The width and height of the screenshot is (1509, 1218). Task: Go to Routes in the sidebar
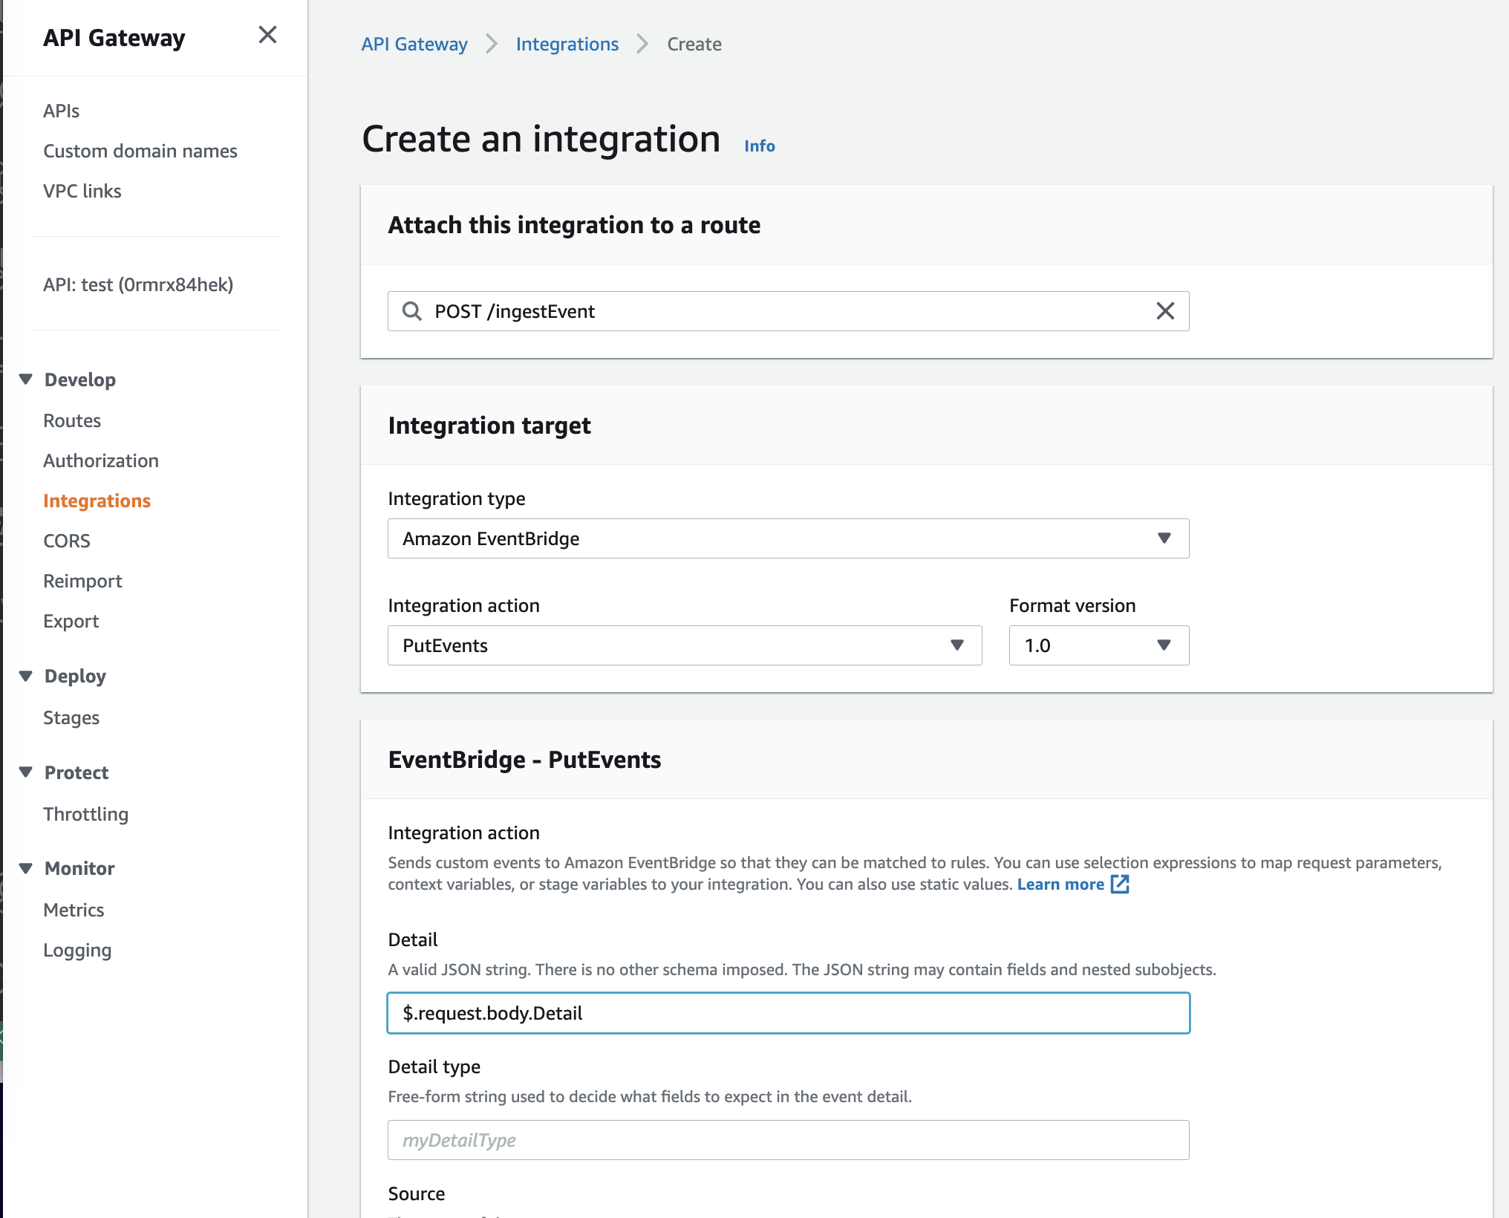[x=72, y=420]
